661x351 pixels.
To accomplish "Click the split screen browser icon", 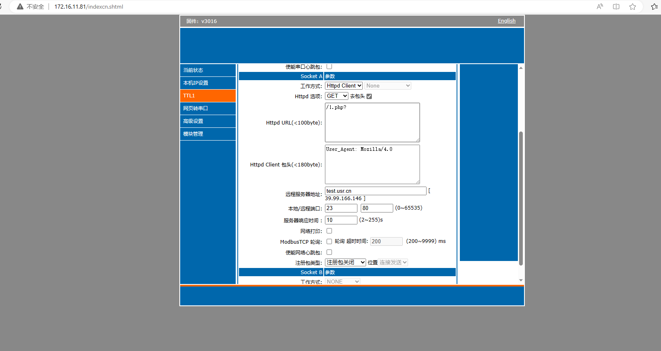I will (616, 7).
